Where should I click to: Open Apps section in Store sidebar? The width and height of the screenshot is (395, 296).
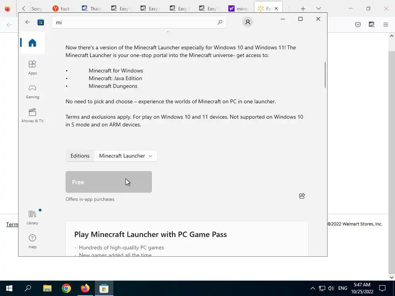coord(32,68)
